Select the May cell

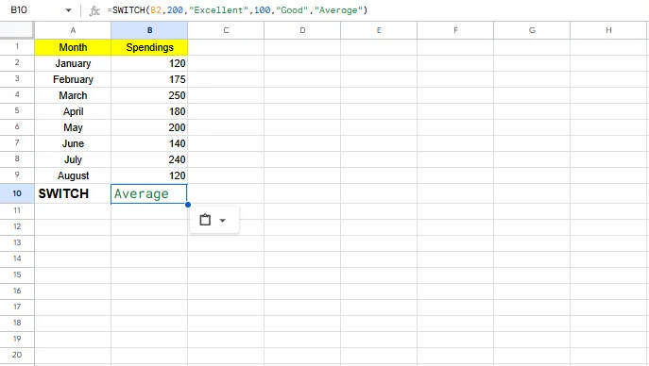click(x=73, y=127)
